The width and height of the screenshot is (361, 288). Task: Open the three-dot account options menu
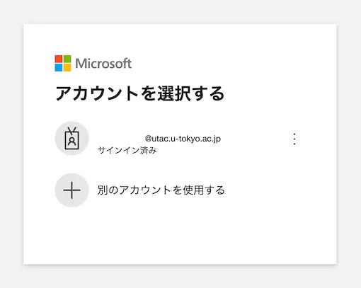[x=294, y=139]
